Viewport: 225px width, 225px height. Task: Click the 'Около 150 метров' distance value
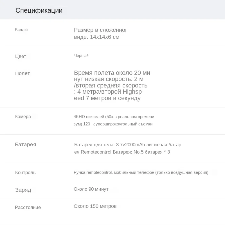point(95,206)
